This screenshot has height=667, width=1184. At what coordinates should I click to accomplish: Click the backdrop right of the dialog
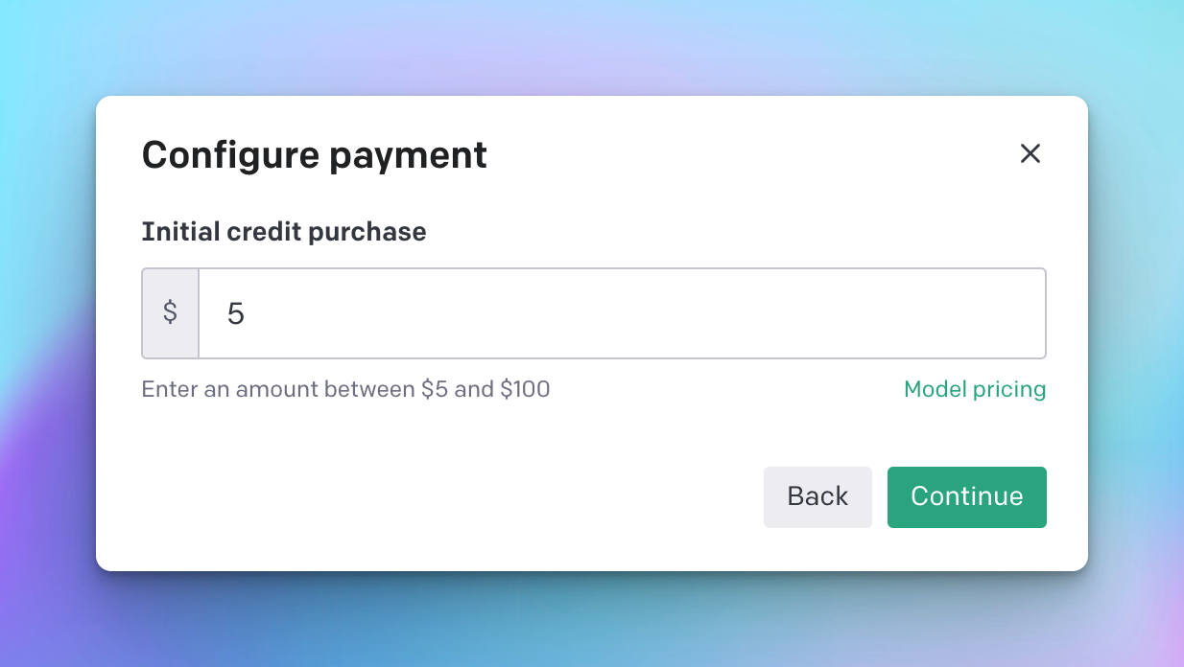click(1137, 333)
